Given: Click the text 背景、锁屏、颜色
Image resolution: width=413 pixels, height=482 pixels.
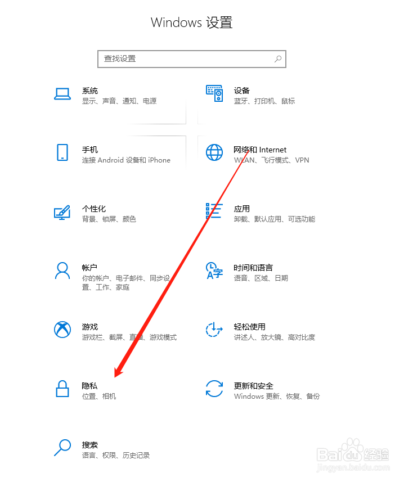Looking at the screenshot, I should (109, 219).
